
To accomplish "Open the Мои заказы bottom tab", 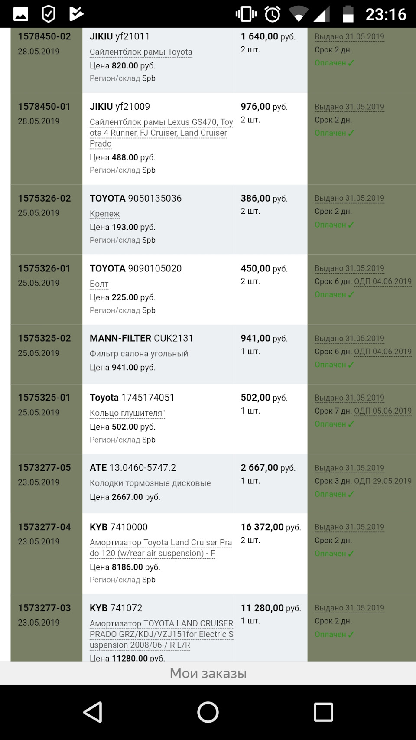I will coord(208,673).
